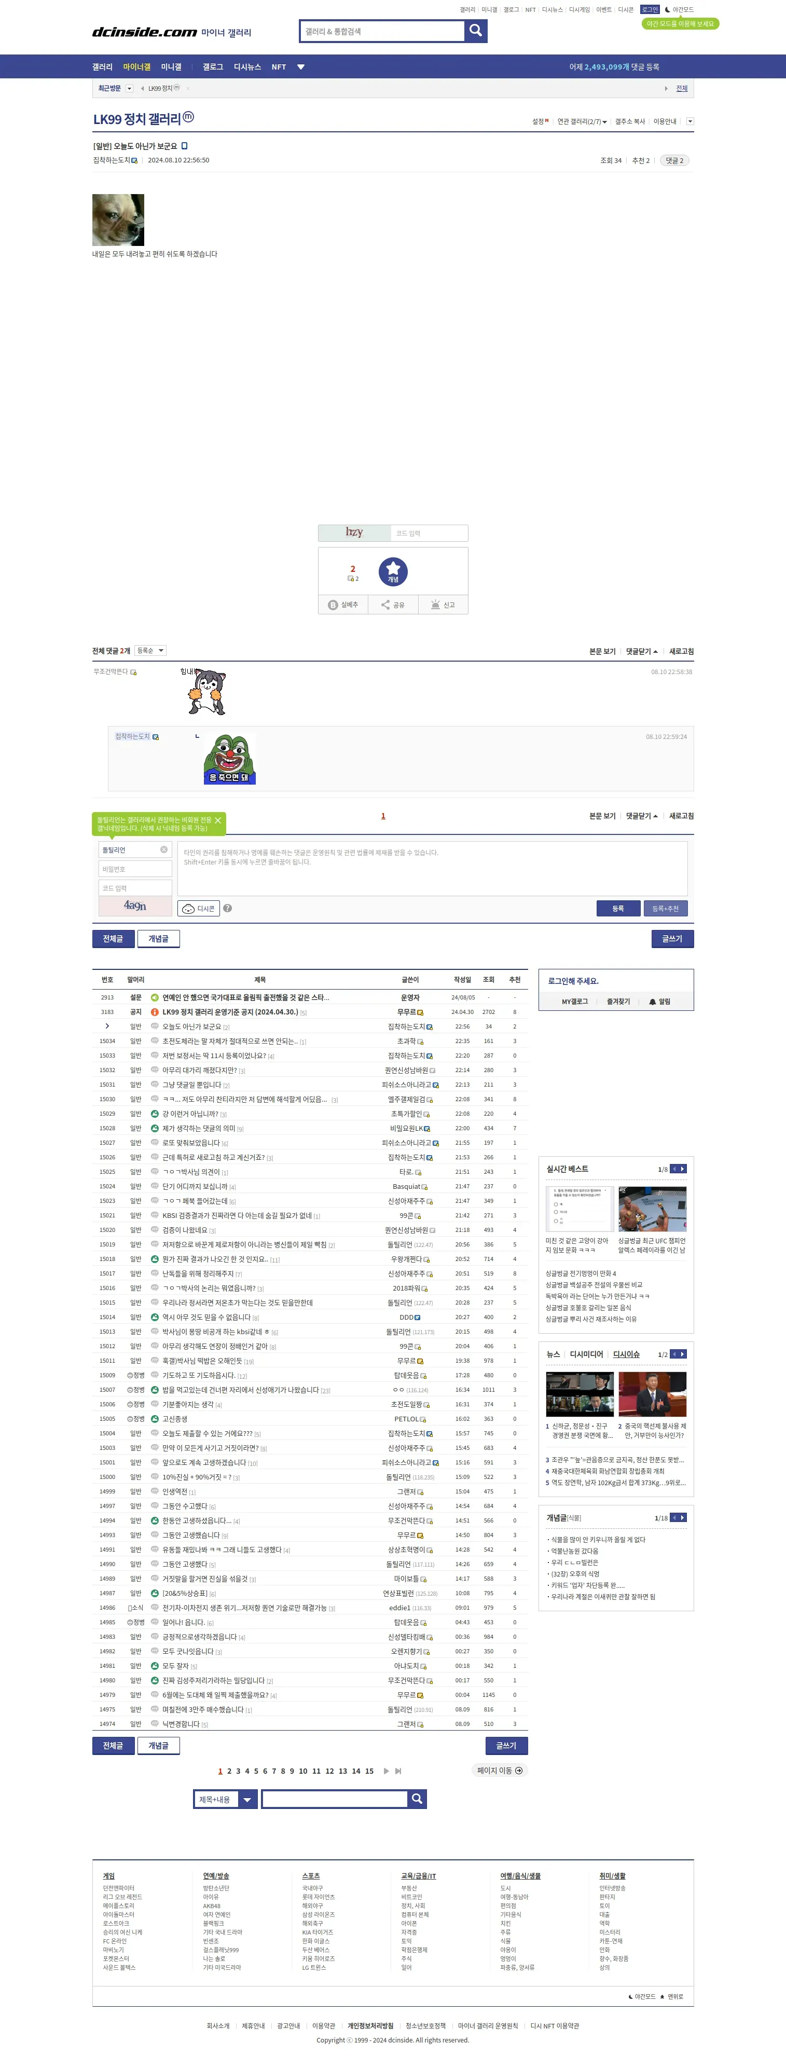Collapse comments via lower 댓글닫기
The height and width of the screenshot is (2070, 786).
[x=641, y=816]
